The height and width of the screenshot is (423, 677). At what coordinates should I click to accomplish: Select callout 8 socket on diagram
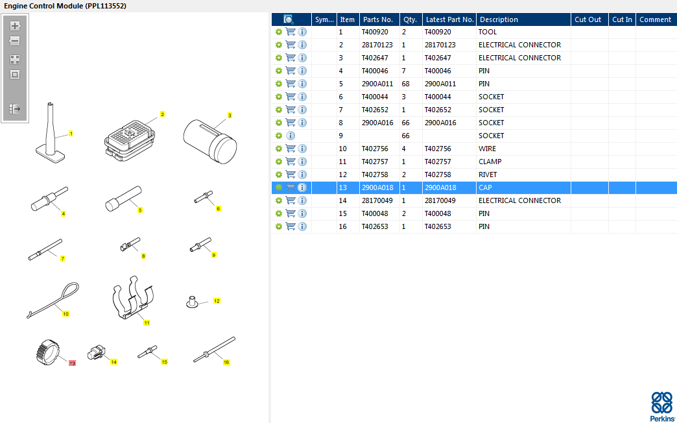[x=143, y=256]
